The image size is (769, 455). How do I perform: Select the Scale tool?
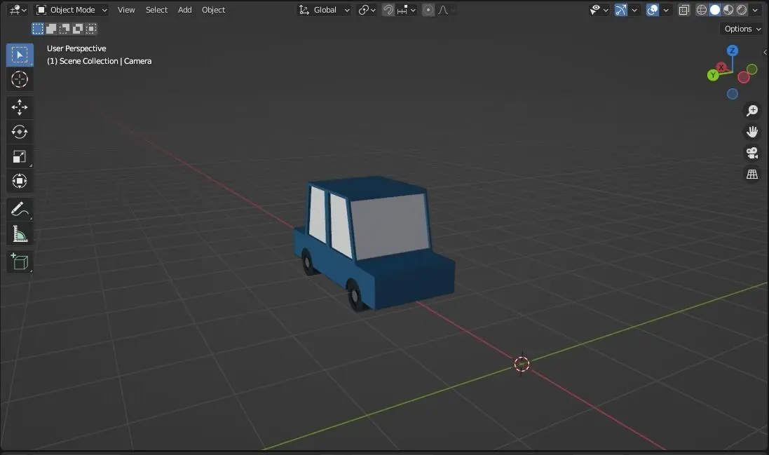pos(20,157)
